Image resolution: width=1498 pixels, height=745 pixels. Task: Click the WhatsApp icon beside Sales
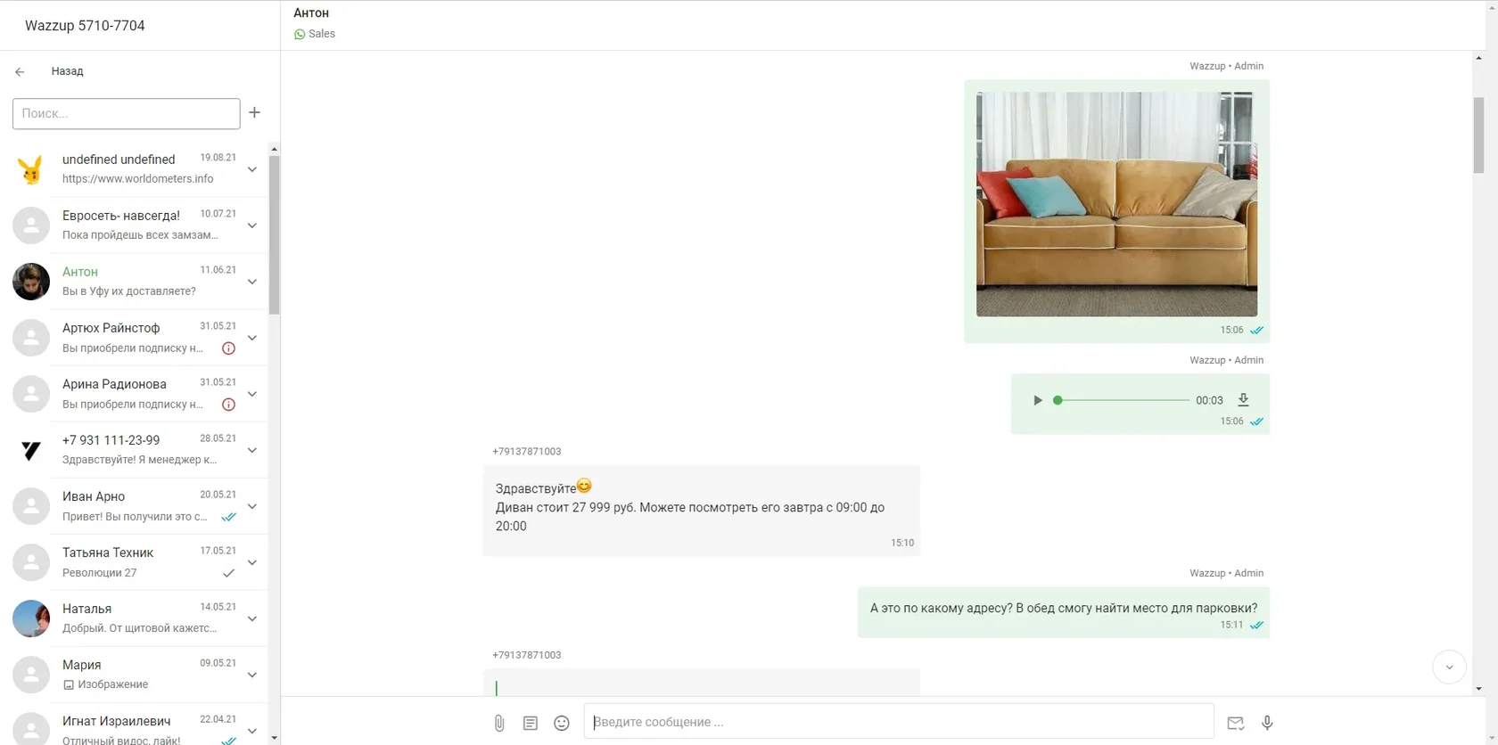[x=300, y=34]
